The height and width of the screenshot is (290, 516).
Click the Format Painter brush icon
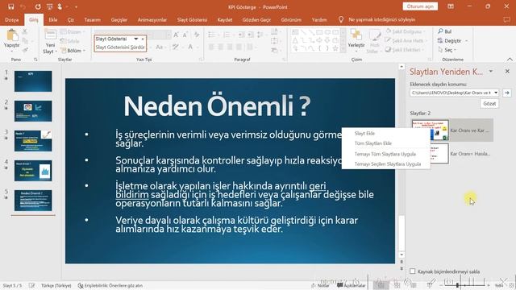[x=25, y=50]
